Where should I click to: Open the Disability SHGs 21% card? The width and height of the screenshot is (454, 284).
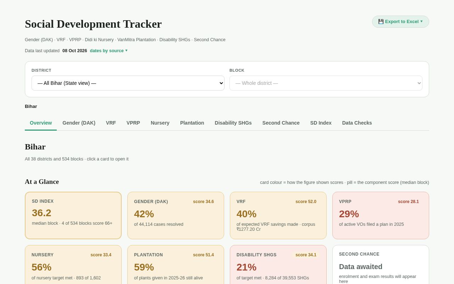tap(278, 265)
